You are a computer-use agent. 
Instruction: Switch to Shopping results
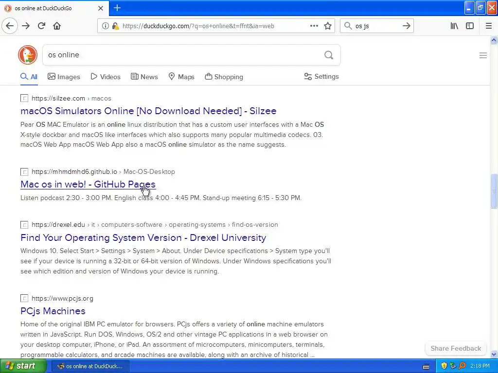point(224,77)
